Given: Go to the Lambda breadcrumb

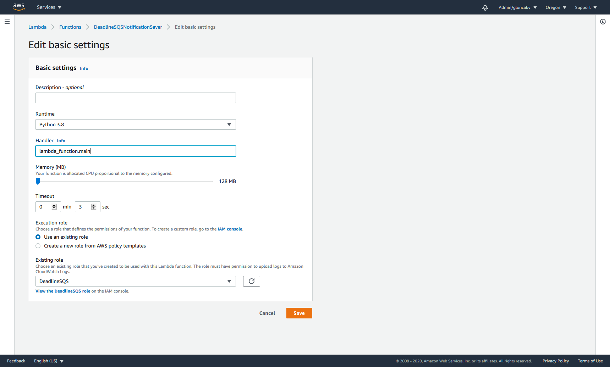Looking at the screenshot, I should [37, 27].
